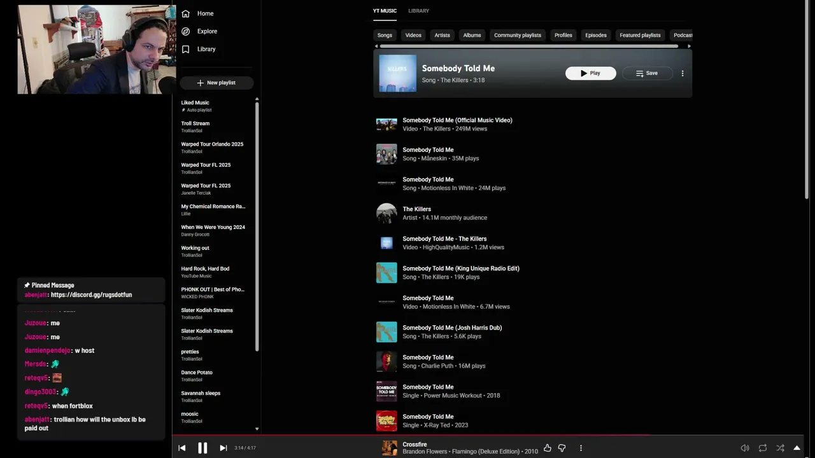815x458 pixels.
Task: Click the playlist sidebar scrollbar
Action: (257, 226)
